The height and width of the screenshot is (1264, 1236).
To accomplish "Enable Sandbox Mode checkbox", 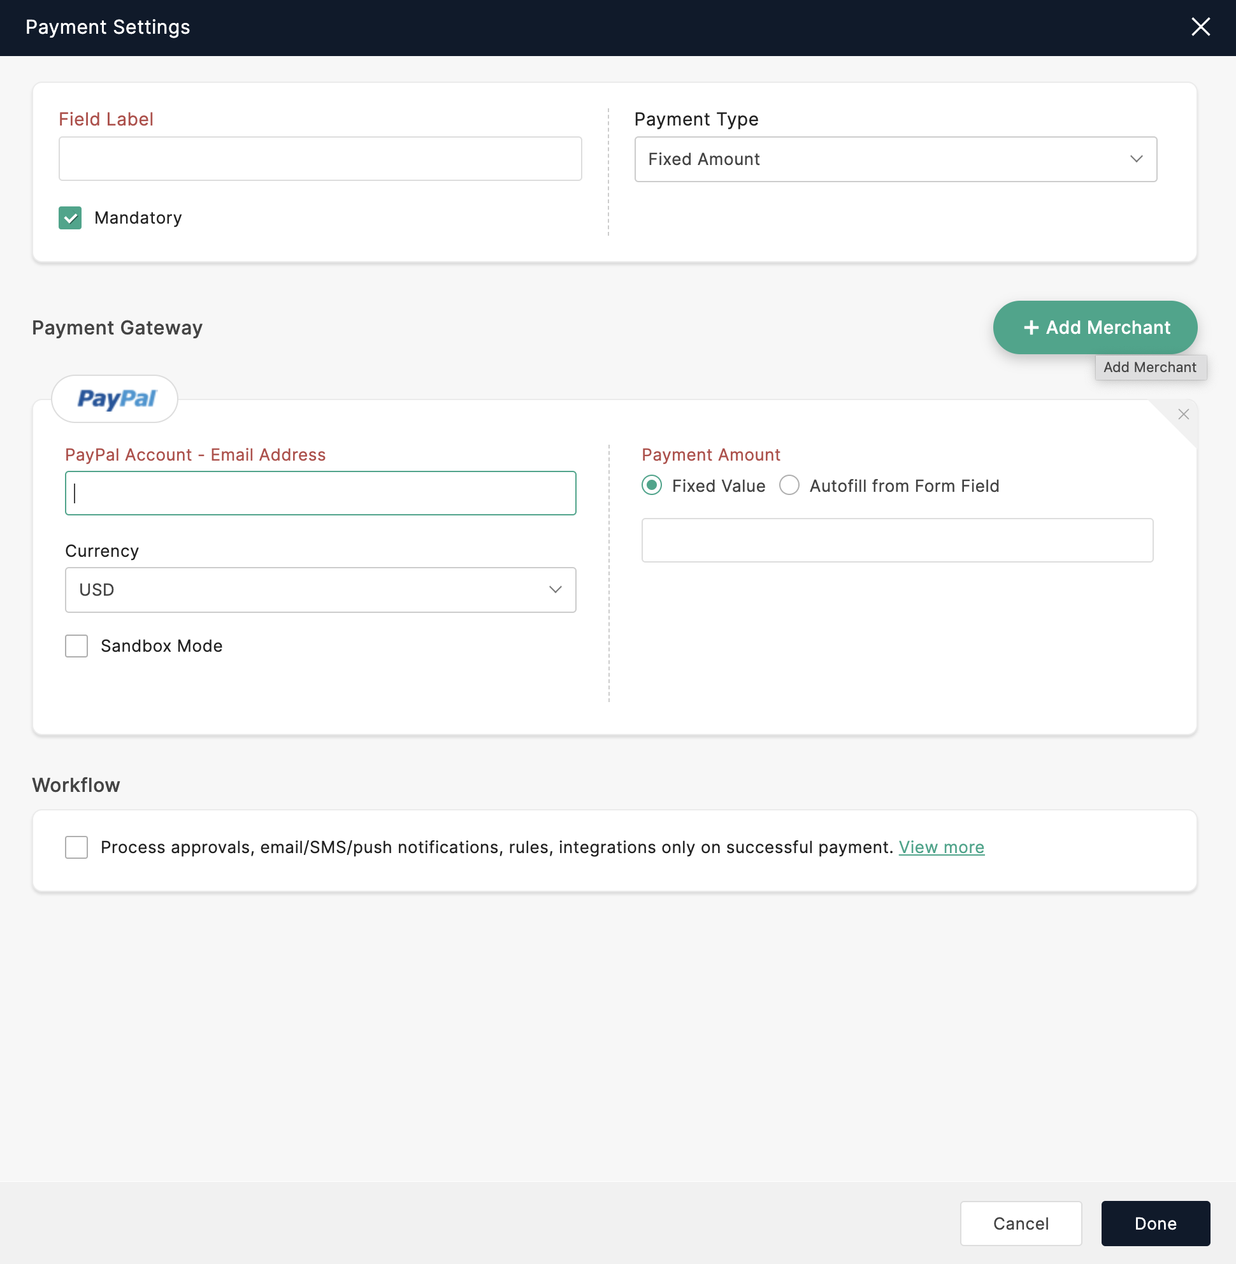I will (x=76, y=646).
